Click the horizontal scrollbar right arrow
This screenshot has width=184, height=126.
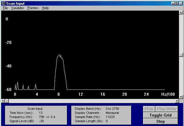(x=177, y=101)
